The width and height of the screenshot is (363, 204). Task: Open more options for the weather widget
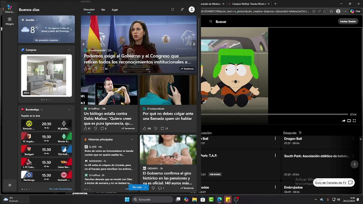[x=69, y=20]
